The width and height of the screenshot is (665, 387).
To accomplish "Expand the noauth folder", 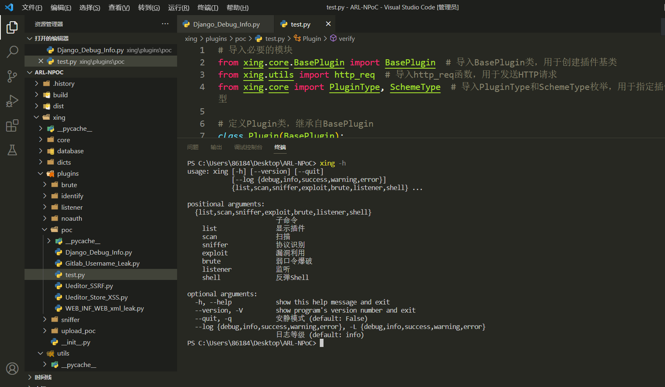I will coord(45,218).
